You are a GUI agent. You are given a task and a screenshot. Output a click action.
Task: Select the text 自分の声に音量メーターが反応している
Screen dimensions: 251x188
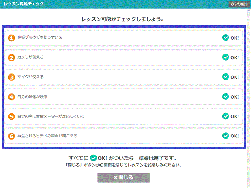[x=51, y=116]
